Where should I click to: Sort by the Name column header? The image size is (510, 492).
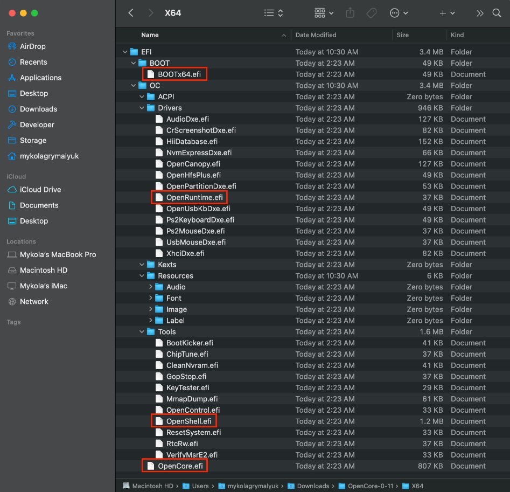click(150, 35)
